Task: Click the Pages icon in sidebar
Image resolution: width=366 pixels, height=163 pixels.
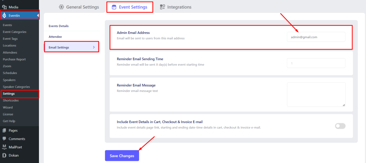Action: [x=4, y=130]
